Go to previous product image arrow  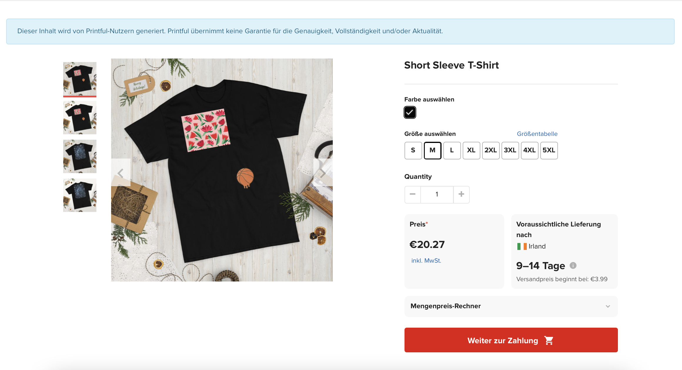click(x=121, y=173)
